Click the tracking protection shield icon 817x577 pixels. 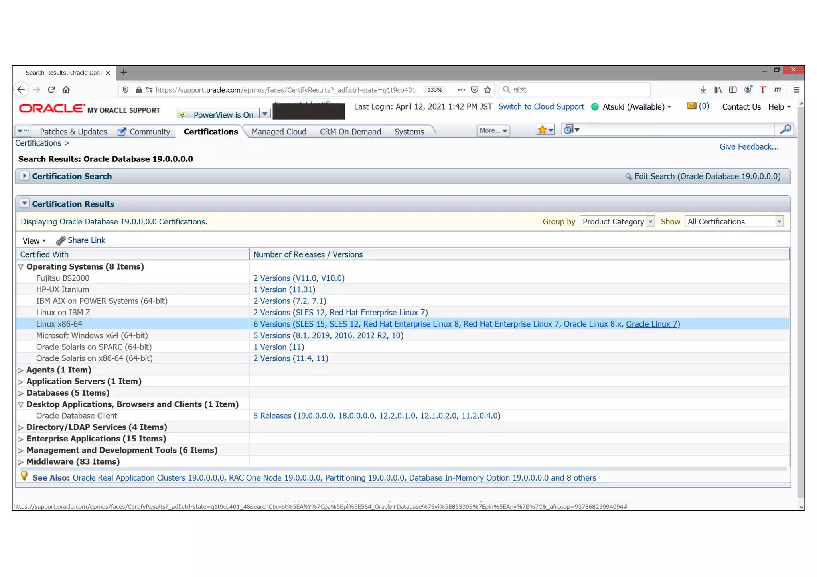pyautogui.click(x=126, y=90)
